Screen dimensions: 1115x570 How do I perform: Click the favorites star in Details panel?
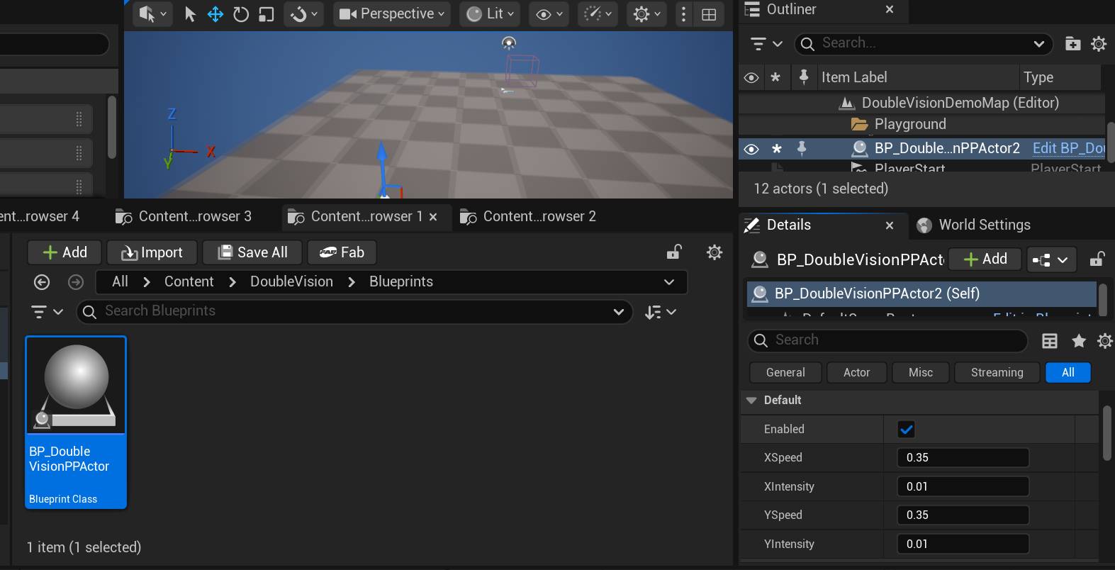click(1079, 341)
